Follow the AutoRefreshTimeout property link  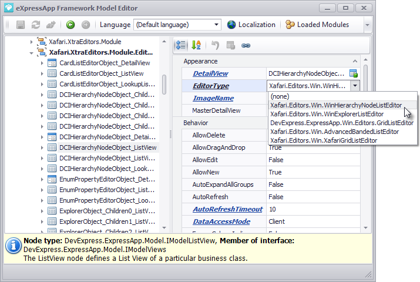tap(228, 209)
